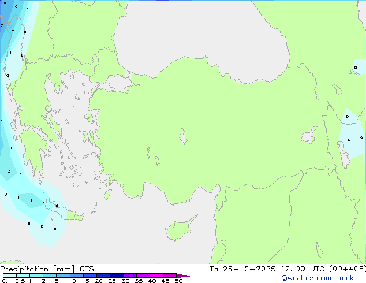
Task: Click the above-50 arrow tip of the legend
Action: (x=183, y=275)
